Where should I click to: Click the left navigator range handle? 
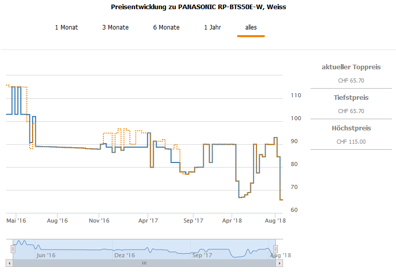click(13, 249)
